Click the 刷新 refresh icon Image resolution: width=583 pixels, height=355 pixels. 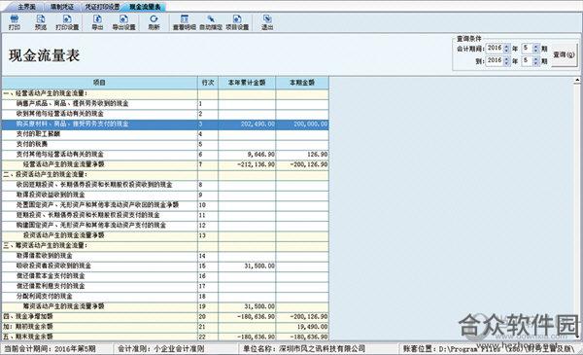154,22
